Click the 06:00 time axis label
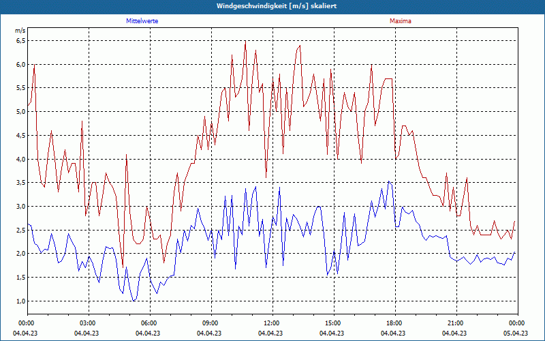 150,323
